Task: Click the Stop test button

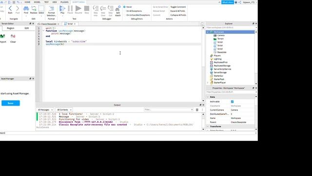Action: click(x=87, y=8)
